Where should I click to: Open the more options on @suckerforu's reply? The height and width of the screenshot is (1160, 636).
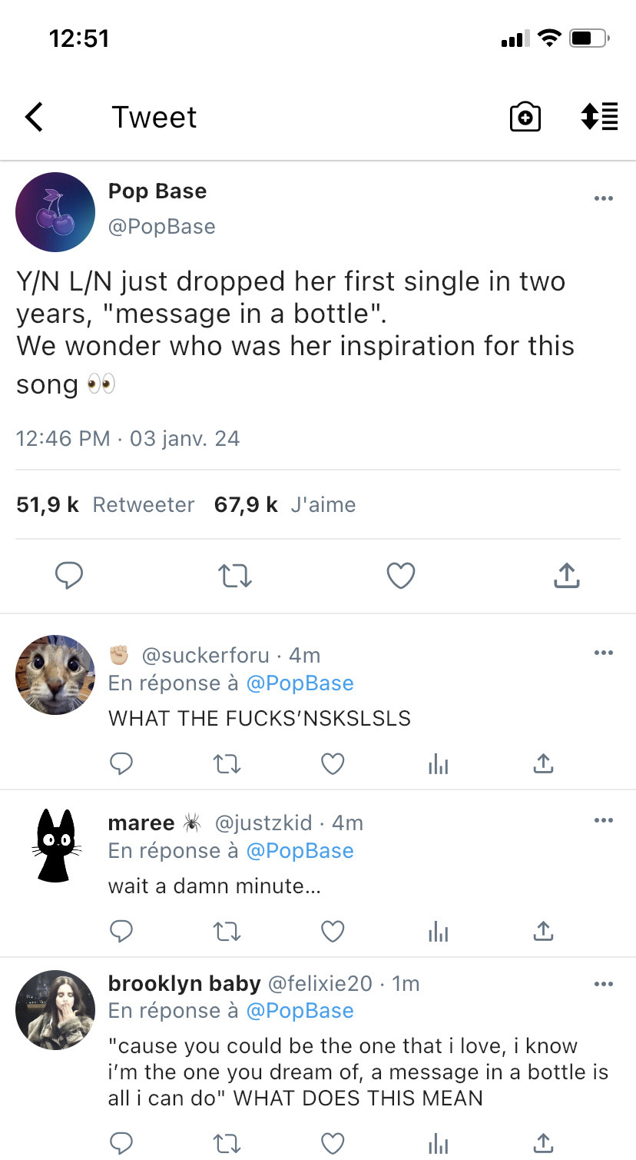point(604,653)
